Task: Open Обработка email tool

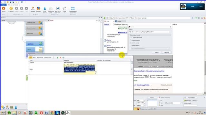Action: coord(51,10)
